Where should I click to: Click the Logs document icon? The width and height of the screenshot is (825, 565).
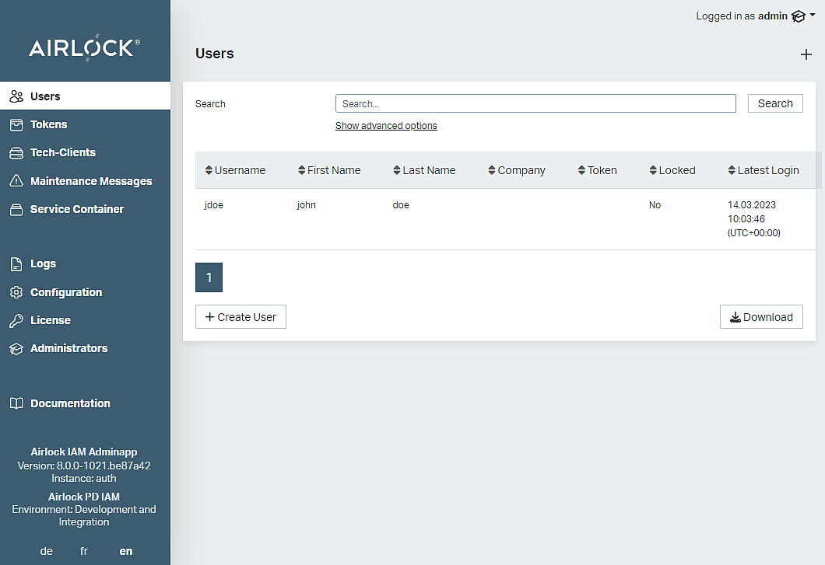pos(16,264)
